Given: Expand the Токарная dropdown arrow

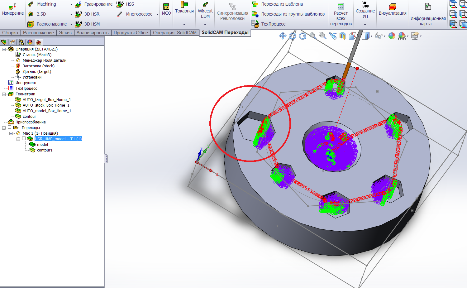Looking at the screenshot, I should (184, 25).
